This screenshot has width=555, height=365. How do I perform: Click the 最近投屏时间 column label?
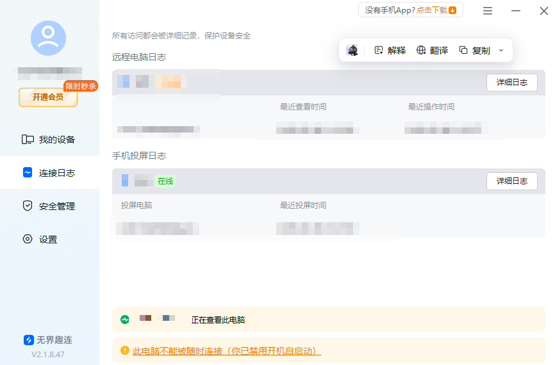click(303, 206)
